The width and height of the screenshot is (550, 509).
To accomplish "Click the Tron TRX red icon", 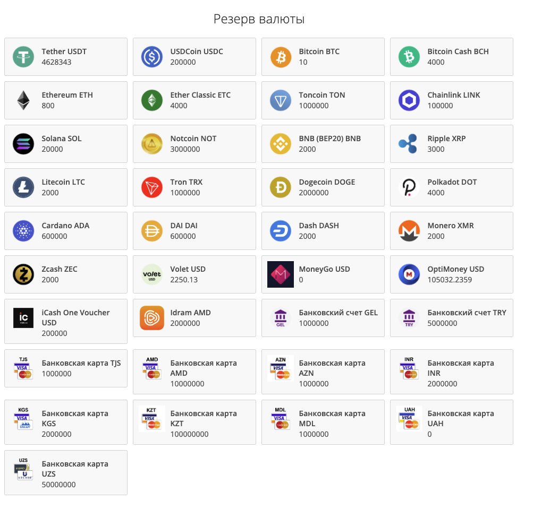I will pyautogui.click(x=152, y=187).
